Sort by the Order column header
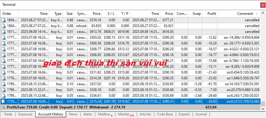Screen dimensions: 266x118 click(10, 14)
